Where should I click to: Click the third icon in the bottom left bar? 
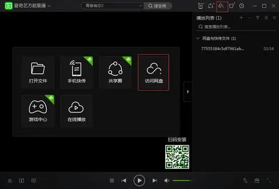(33, 180)
